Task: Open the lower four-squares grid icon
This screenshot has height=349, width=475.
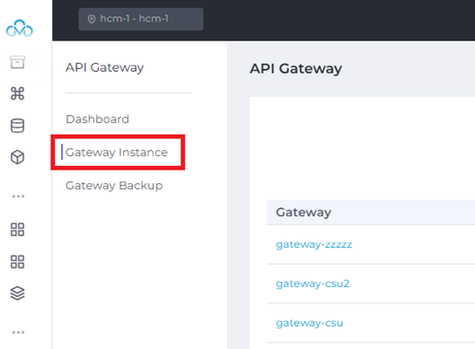Action: coord(17,261)
